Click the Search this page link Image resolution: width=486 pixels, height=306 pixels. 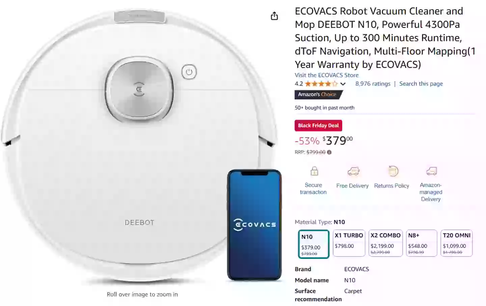pos(421,84)
